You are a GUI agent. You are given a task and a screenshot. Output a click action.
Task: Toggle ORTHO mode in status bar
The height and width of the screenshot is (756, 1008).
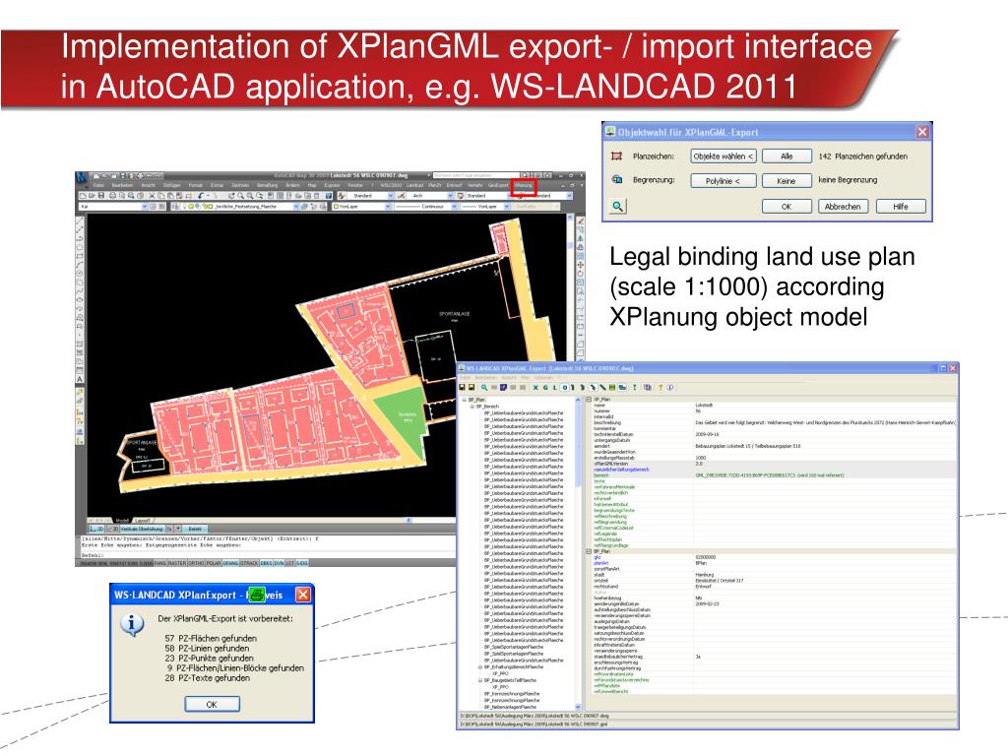click(196, 563)
